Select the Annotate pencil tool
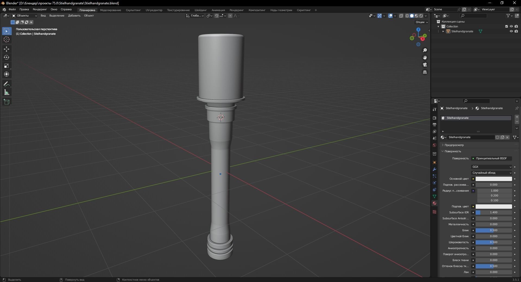 point(7,84)
